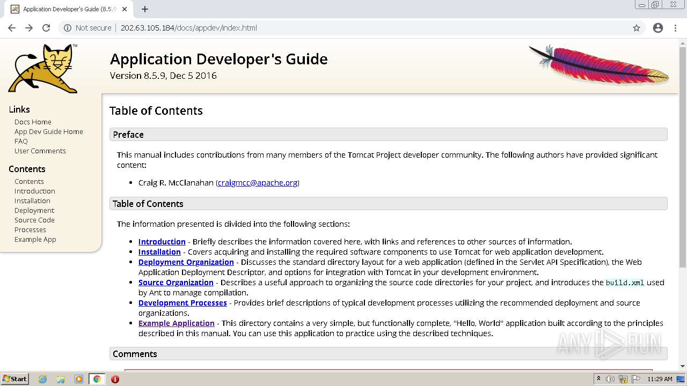Viewport: 687px width, 386px height.
Task: Open the Source Organization link
Action: (x=176, y=283)
